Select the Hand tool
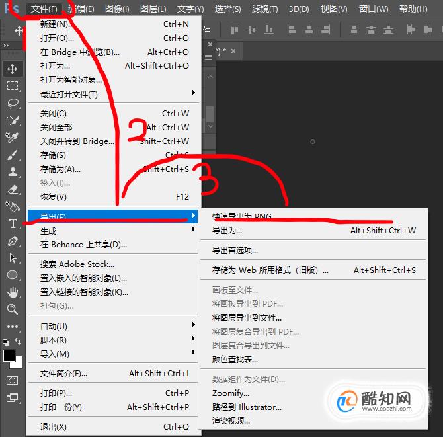This screenshot has width=443, height=437. pos(12,292)
